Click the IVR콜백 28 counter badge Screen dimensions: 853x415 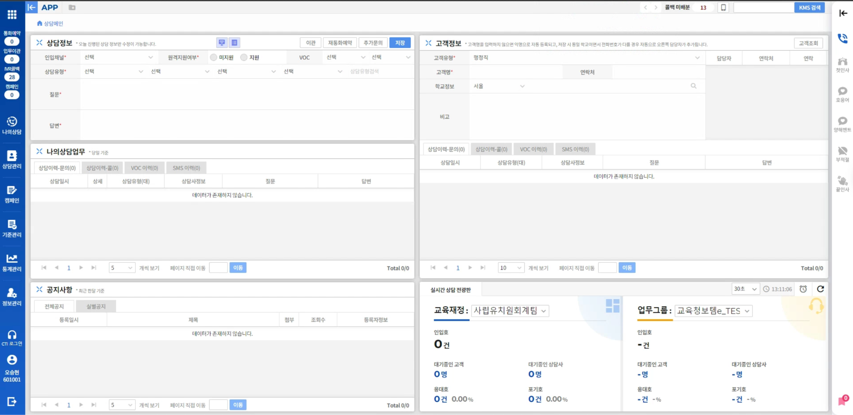(12, 77)
